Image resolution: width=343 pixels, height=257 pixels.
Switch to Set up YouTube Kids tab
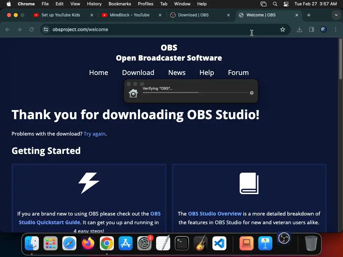point(61,15)
